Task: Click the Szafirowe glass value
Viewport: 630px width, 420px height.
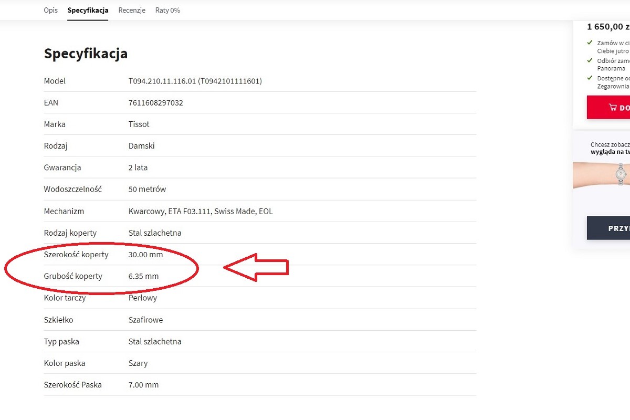Action: coord(146,320)
